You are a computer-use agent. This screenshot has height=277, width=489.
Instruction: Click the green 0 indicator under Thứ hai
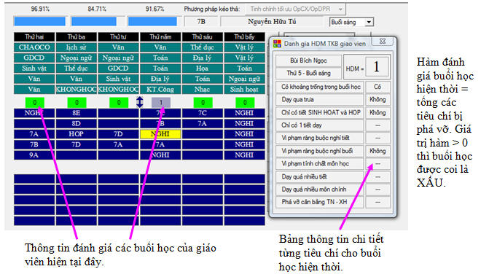[x=35, y=102]
